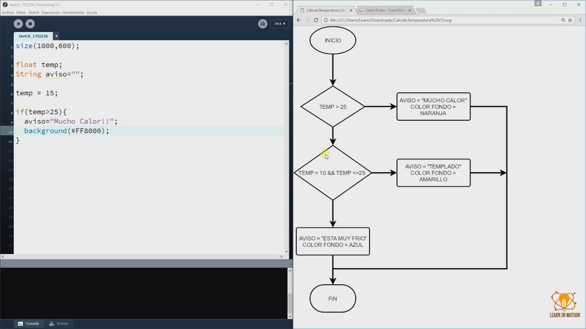Image resolution: width=586 pixels, height=329 pixels.
Task: Open the Ayuda menu
Action: [x=92, y=12]
